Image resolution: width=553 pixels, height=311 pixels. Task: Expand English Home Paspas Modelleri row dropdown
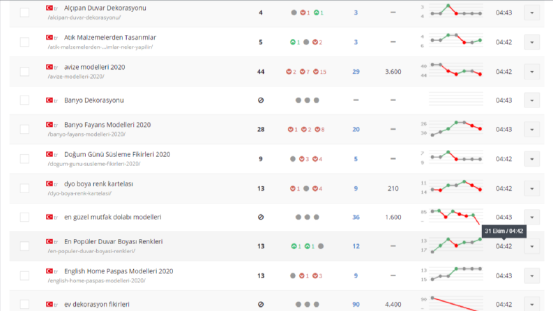point(532,275)
